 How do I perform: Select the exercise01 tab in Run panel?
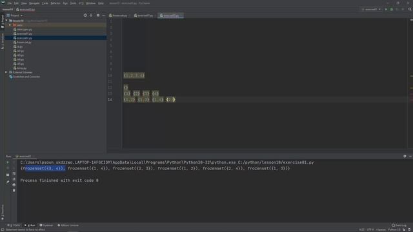[24, 156]
